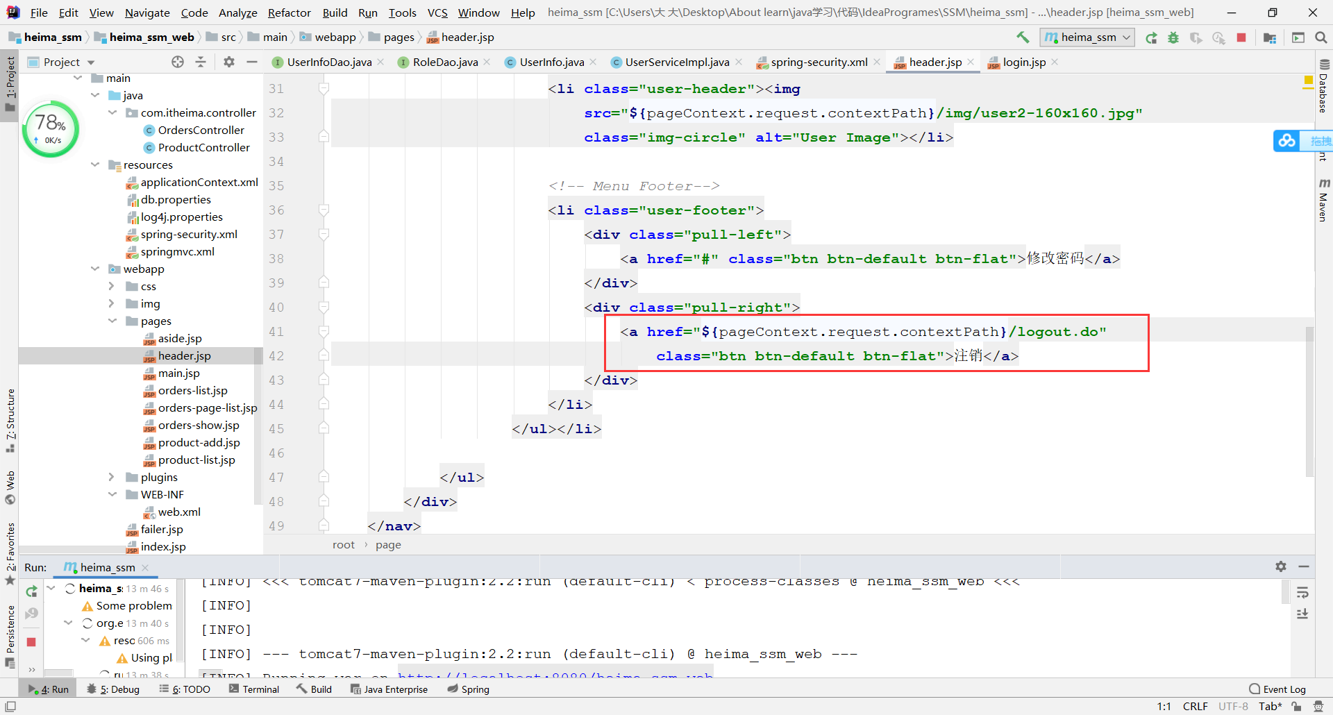The image size is (1333, 715).
Task: Toggle soft-wrap in Run console
Action: tap(1302, 592)
